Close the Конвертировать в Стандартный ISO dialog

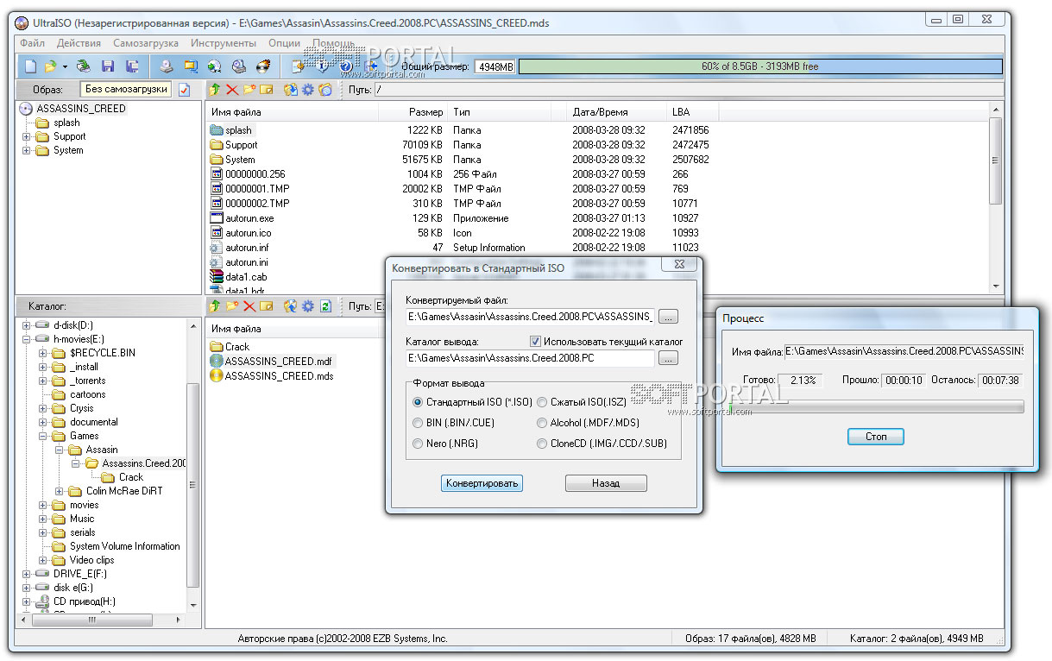click(x=678, y=264)
